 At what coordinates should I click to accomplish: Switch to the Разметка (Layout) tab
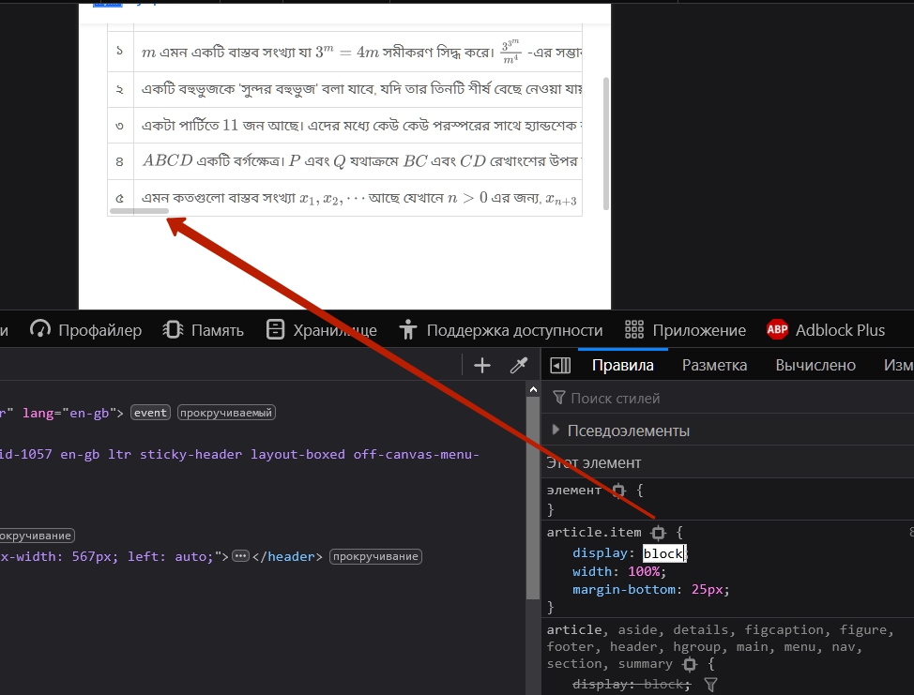coord(714,366)
